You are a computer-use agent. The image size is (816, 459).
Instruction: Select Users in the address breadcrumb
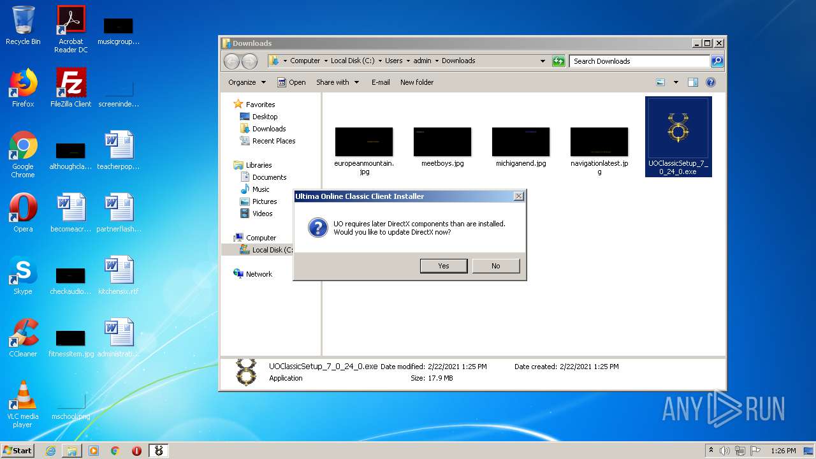click(x=393, y=61)
